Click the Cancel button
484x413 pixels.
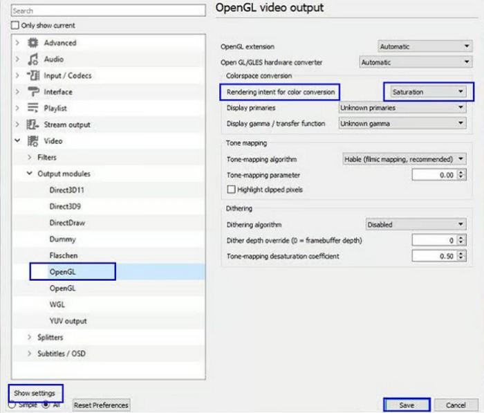tap(456, 405)
